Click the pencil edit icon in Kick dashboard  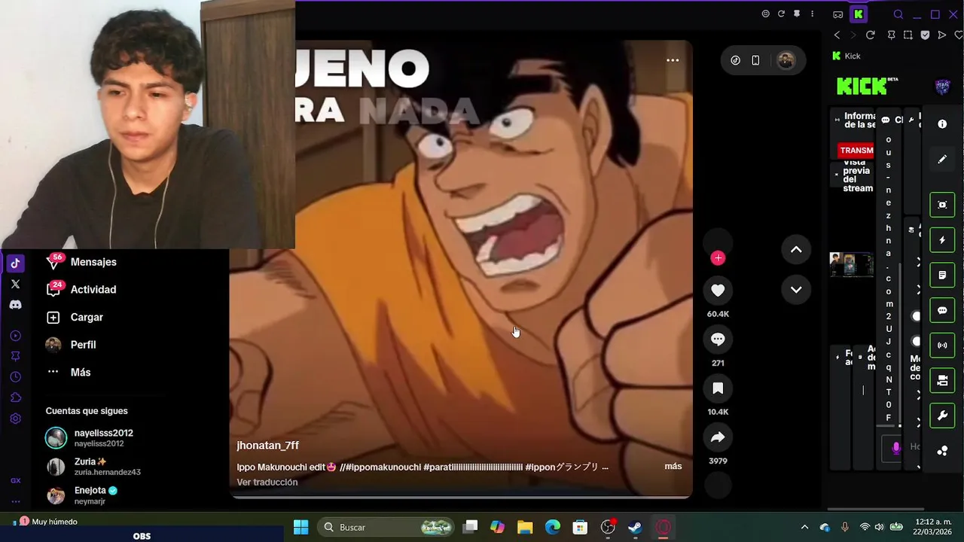pos(942,160)
